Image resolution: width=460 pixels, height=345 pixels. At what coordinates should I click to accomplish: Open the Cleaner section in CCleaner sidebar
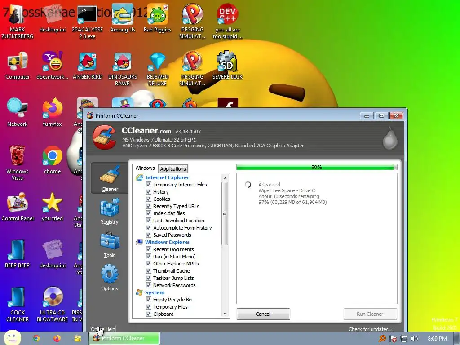click(110, 178)
